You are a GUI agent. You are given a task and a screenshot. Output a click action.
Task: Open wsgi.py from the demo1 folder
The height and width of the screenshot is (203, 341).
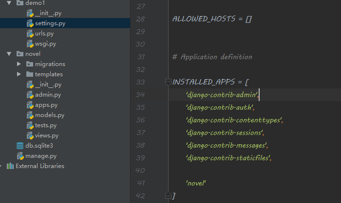pos(46,44)
